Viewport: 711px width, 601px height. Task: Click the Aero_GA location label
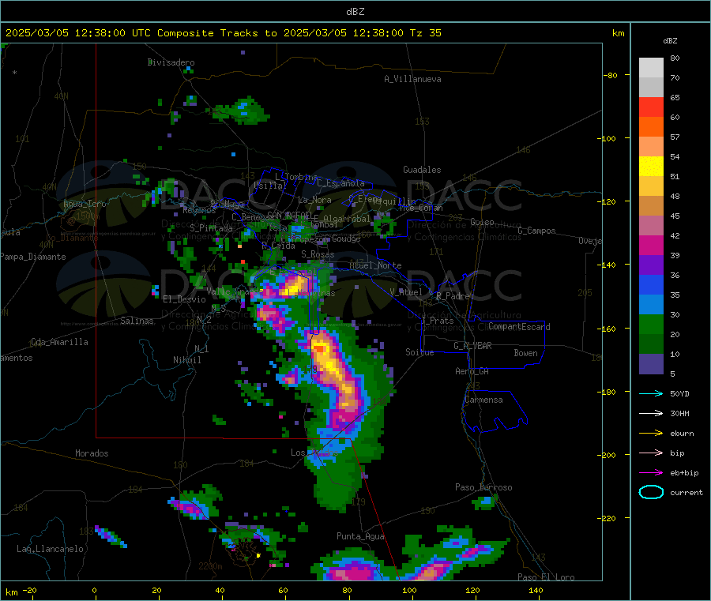(472, 371)
